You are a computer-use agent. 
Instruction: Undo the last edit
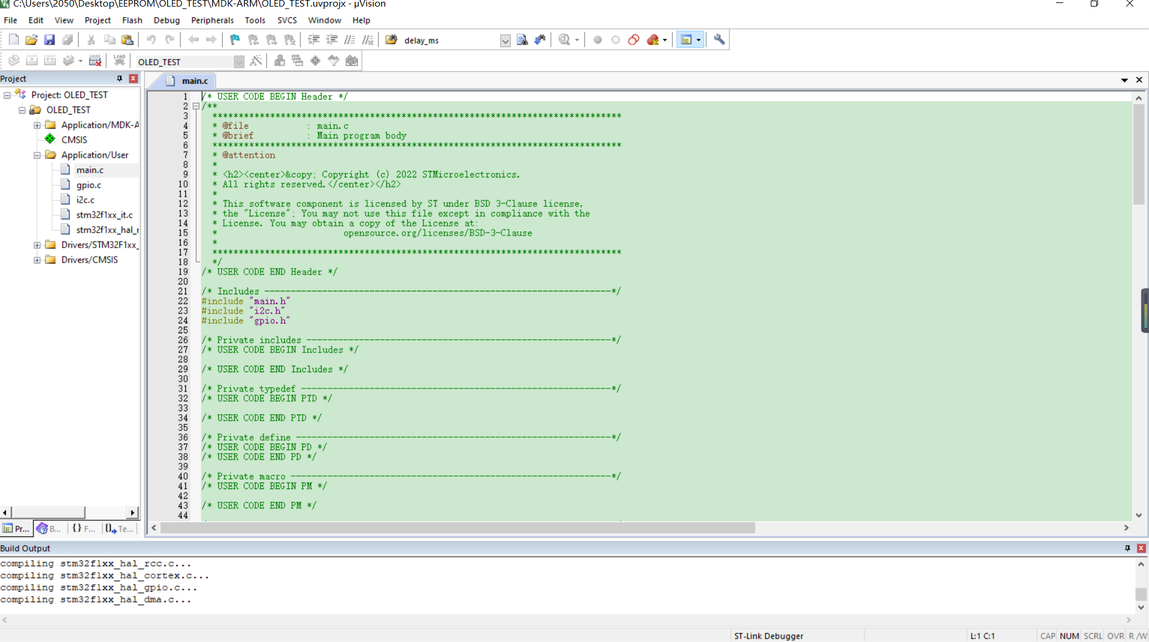[x=151, y=40]
